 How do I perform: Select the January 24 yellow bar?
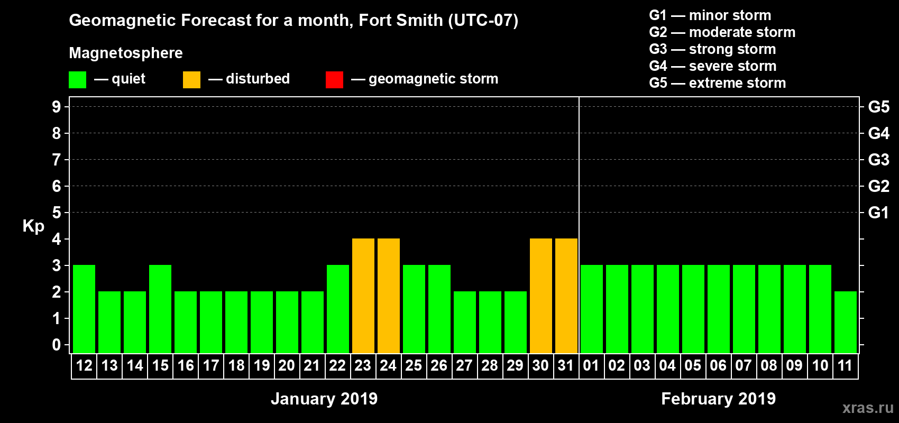389,296
